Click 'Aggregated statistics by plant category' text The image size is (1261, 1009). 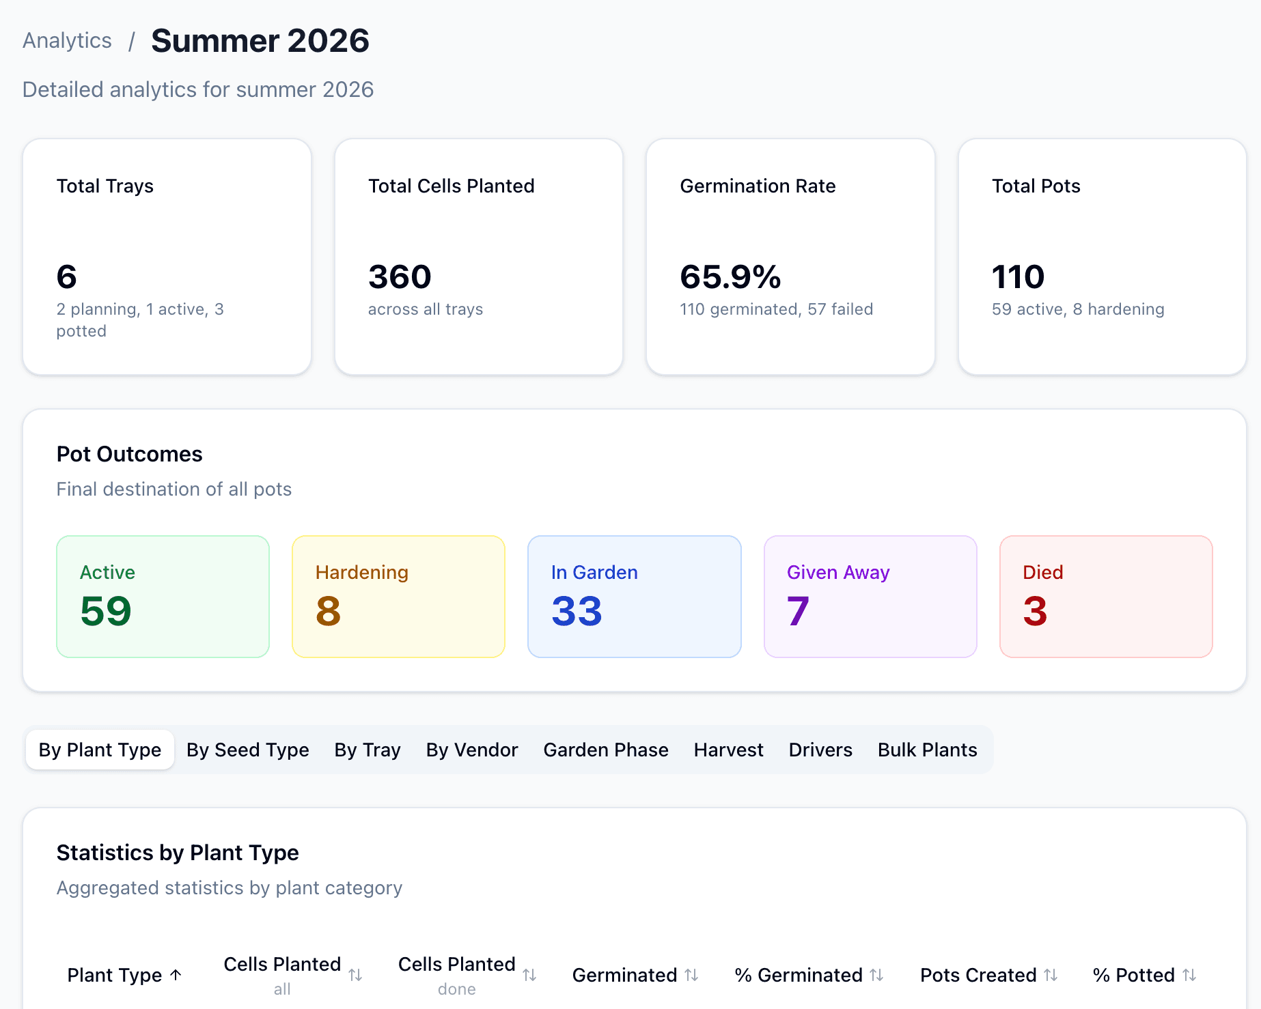pos(230,887)
